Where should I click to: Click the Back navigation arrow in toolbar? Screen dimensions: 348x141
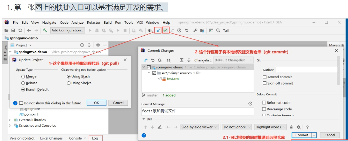29,30
